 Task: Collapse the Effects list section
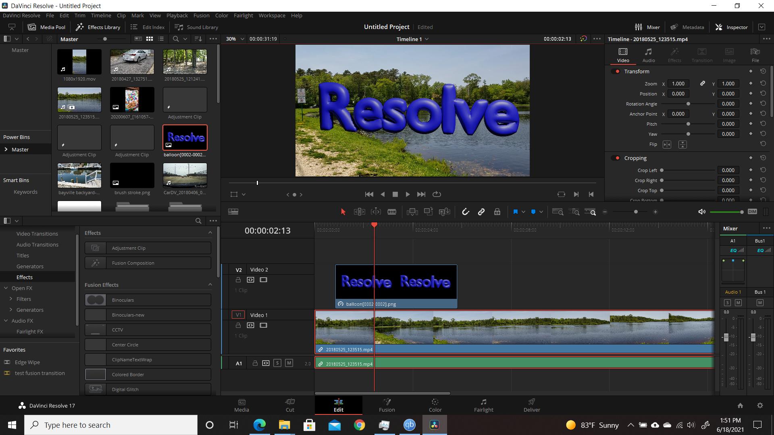pos(210,233)
